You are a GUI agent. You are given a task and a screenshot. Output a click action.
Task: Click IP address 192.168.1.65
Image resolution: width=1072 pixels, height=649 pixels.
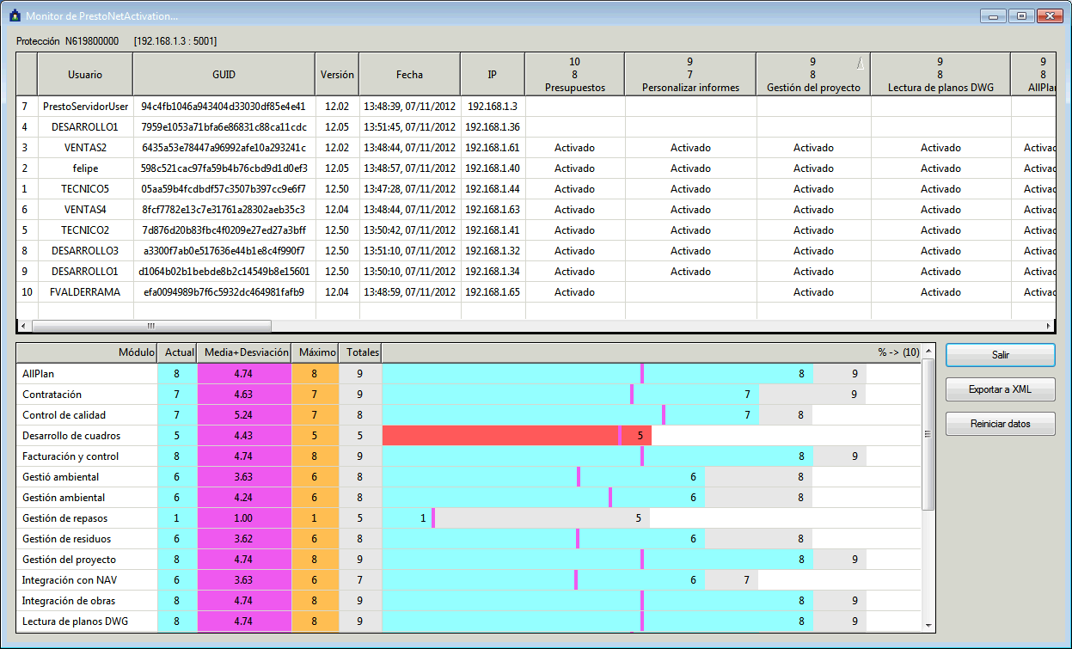click(493, 292)
